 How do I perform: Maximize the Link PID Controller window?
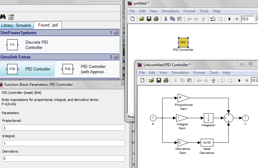pos(251,64)
